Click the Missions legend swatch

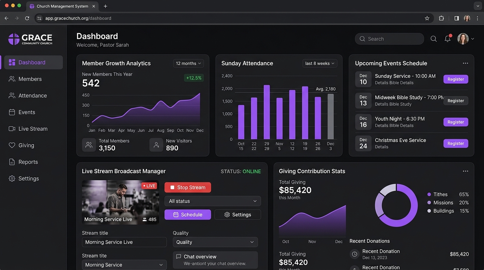(429, 202)
